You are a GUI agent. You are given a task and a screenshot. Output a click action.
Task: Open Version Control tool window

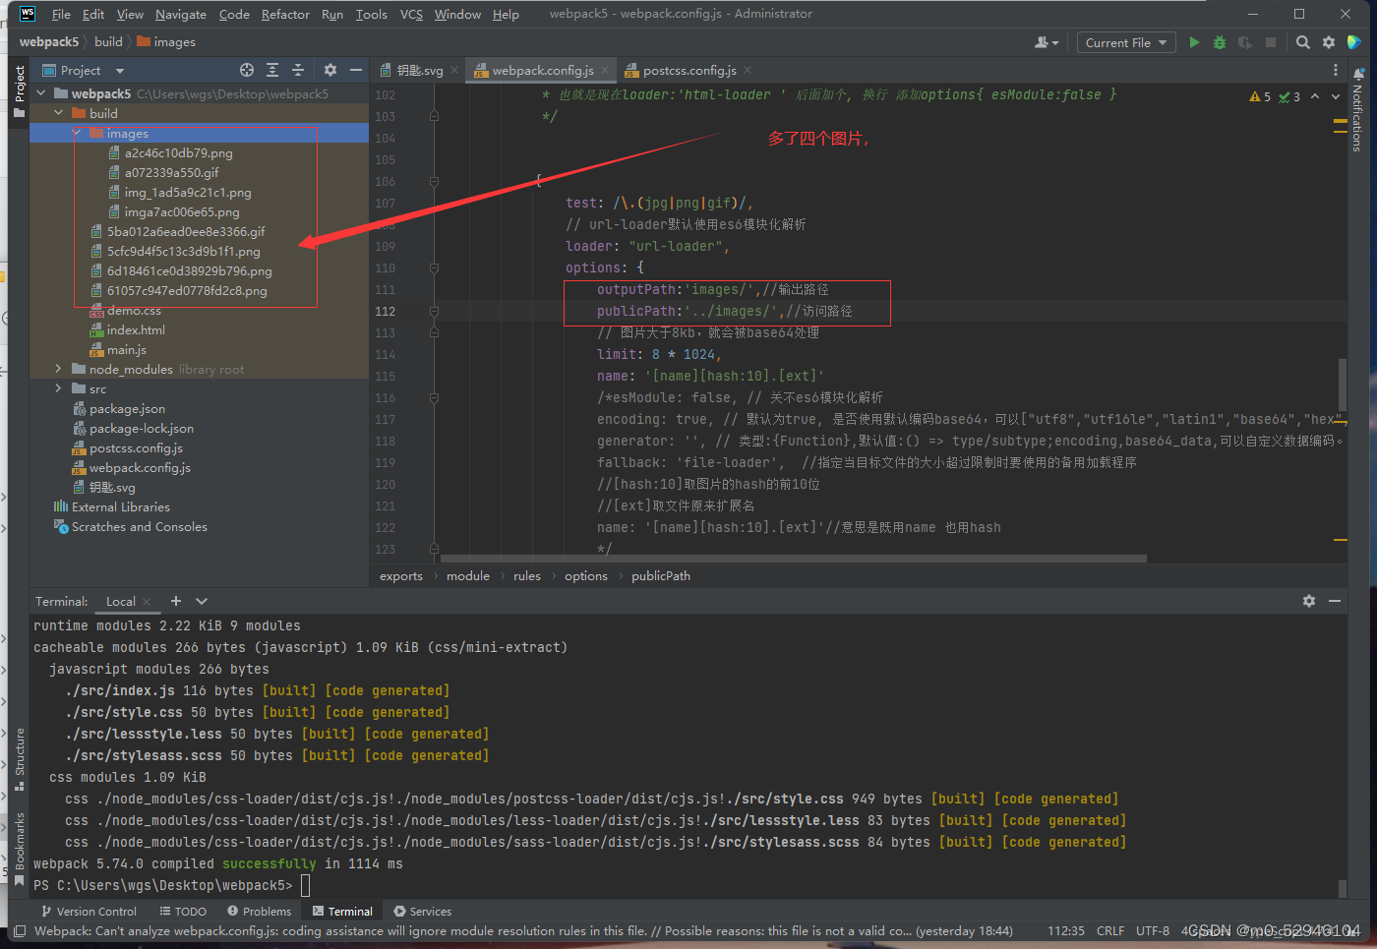coord(89,912)
